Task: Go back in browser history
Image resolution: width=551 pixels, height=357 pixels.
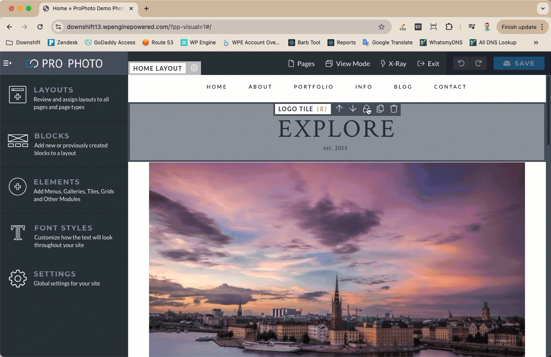Action: click(9, 27)
